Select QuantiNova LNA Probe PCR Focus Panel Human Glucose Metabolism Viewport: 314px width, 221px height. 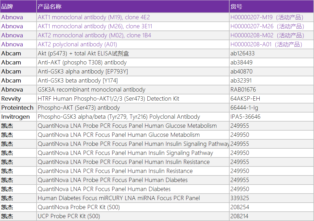(133, 126)
